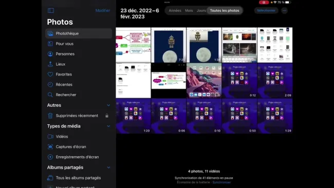The width and height of the screenshot is (334, 188).
Task: Open Récentes in the sidebar
Action: pos(79,85)
